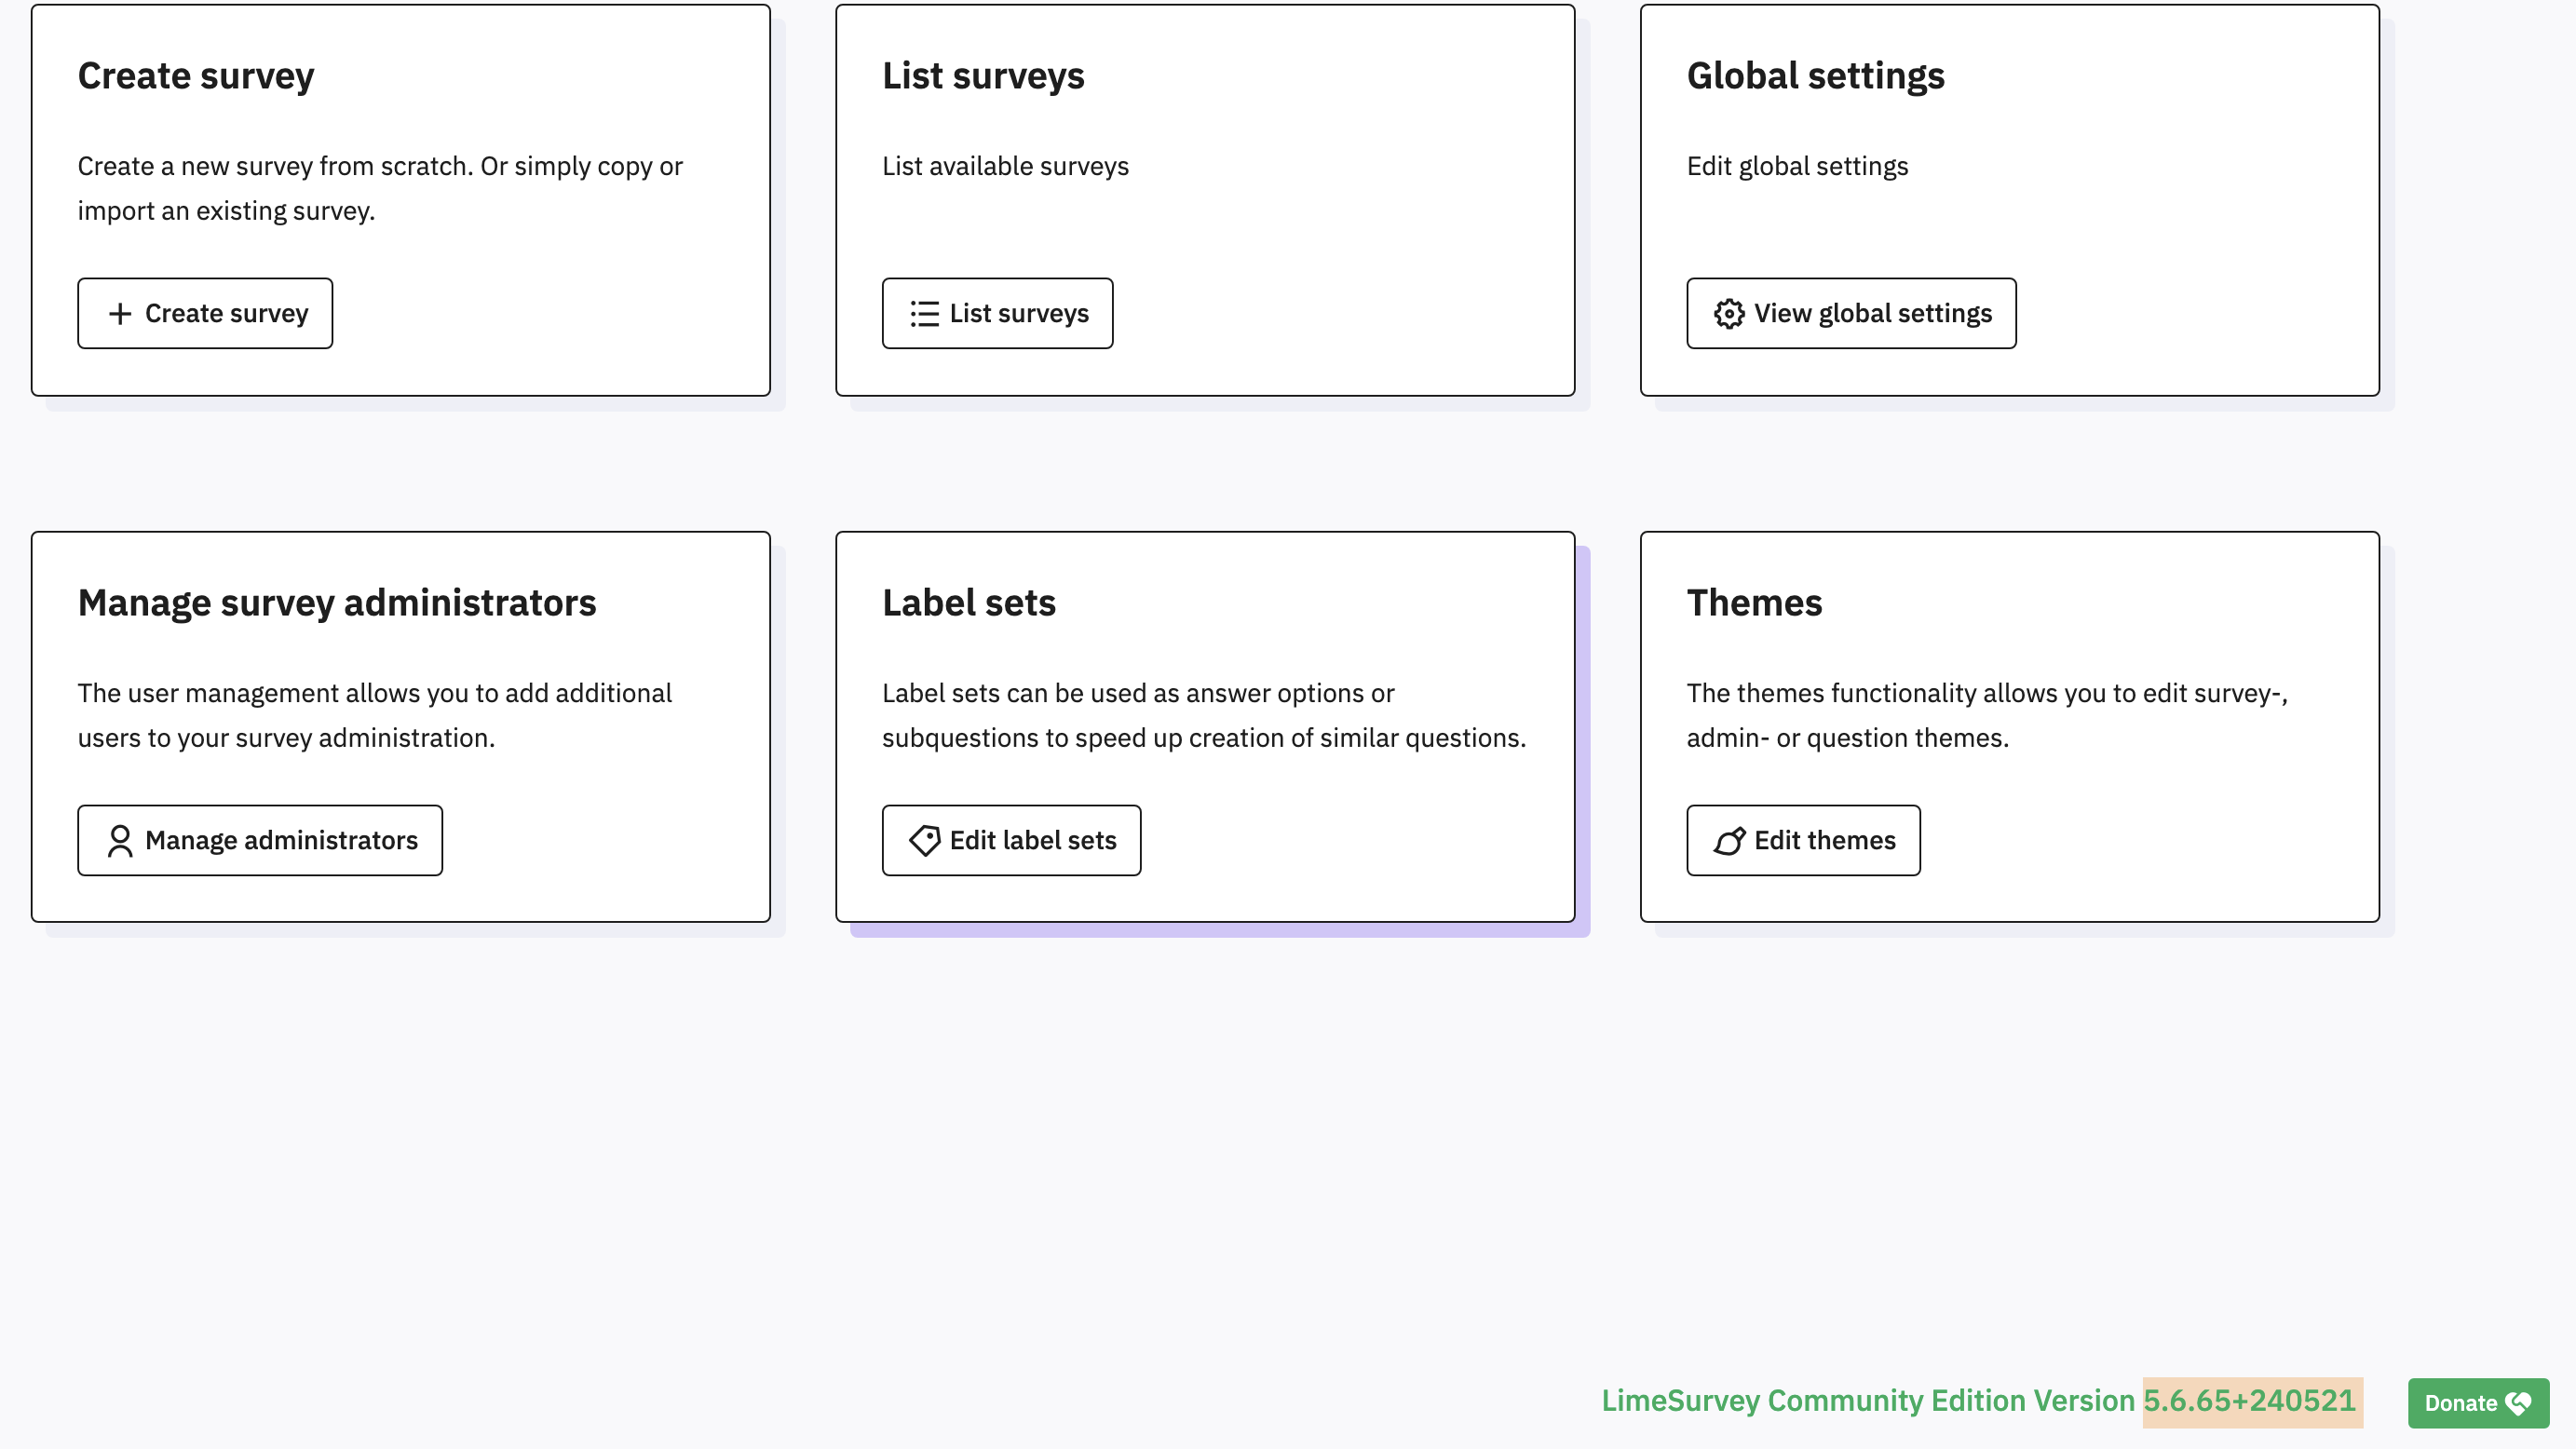Click the Themes card heading
The image size is (2576, 1449).
point(1754,603)
